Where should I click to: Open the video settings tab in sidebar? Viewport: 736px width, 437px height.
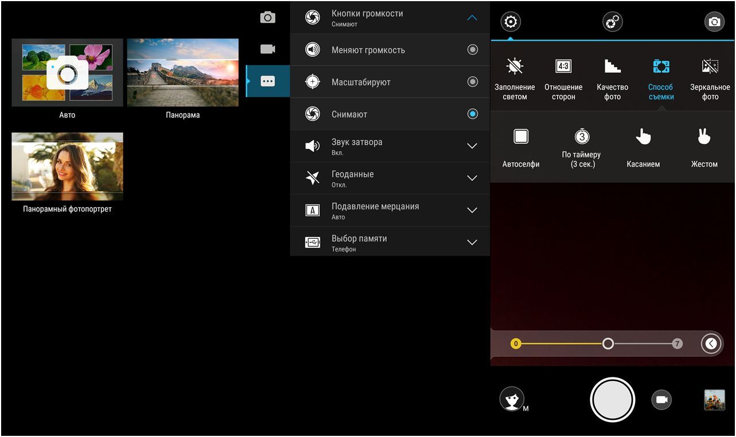[x=268, y=49]
